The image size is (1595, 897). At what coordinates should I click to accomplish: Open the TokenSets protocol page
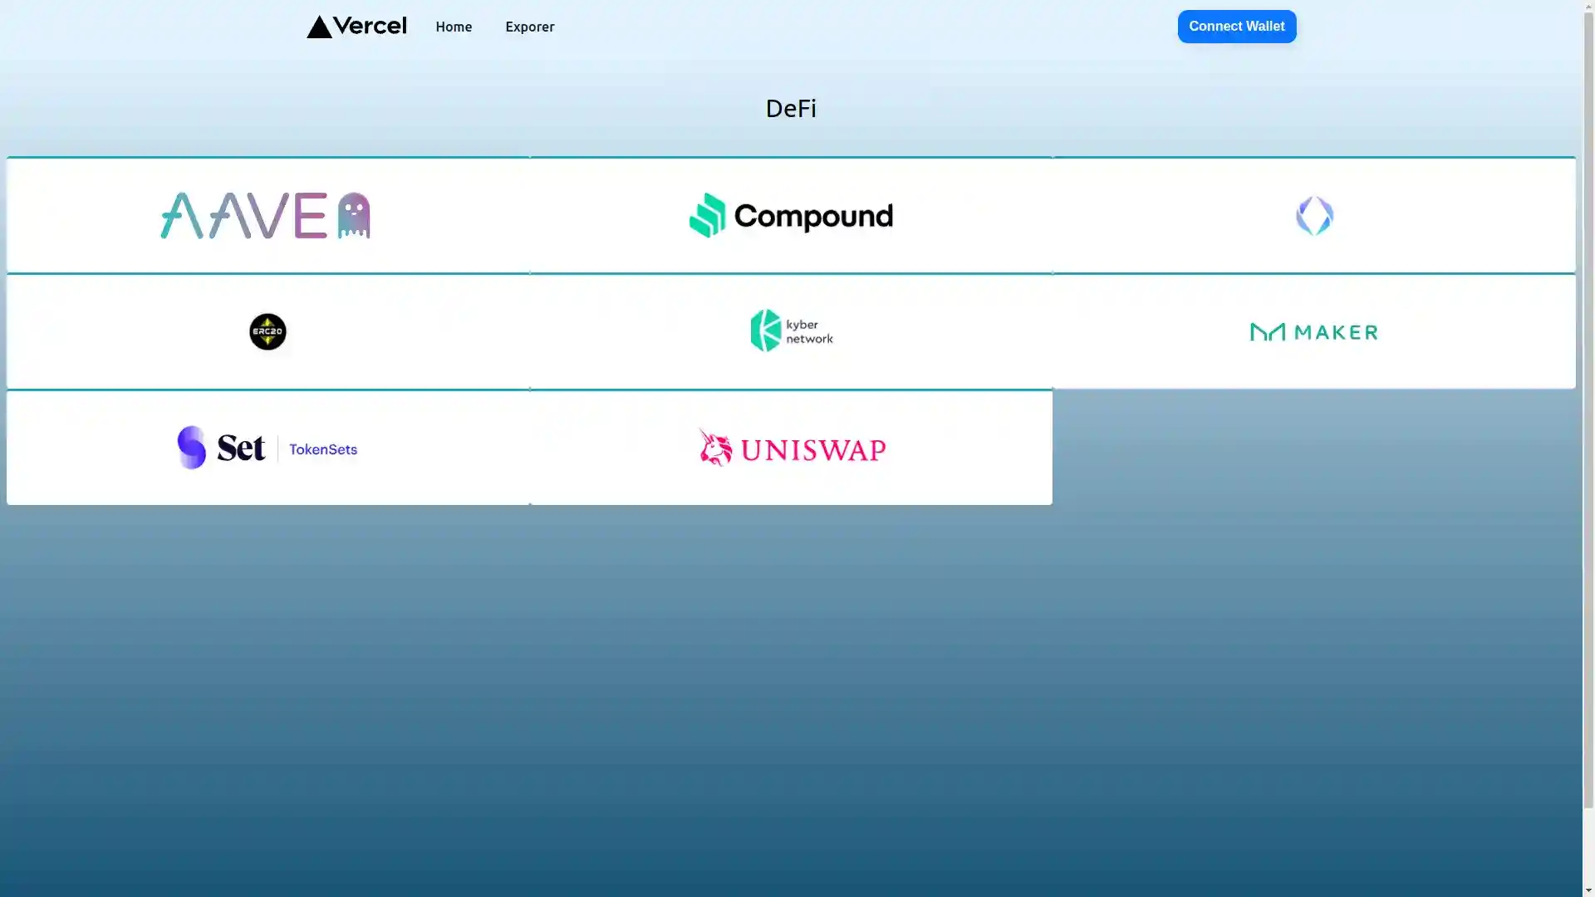click(267, 448)
